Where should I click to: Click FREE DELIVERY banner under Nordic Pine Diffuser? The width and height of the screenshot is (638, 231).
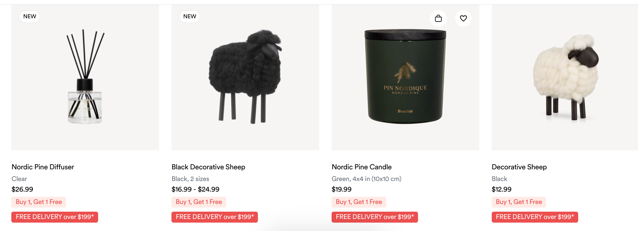pyautogui.click(x=55, y=217)
